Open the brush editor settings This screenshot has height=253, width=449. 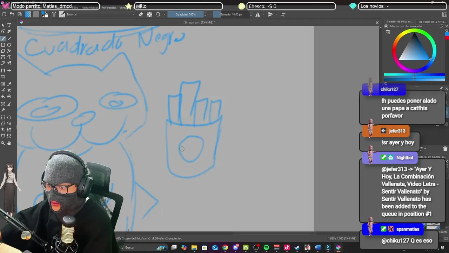click(54, 14)
